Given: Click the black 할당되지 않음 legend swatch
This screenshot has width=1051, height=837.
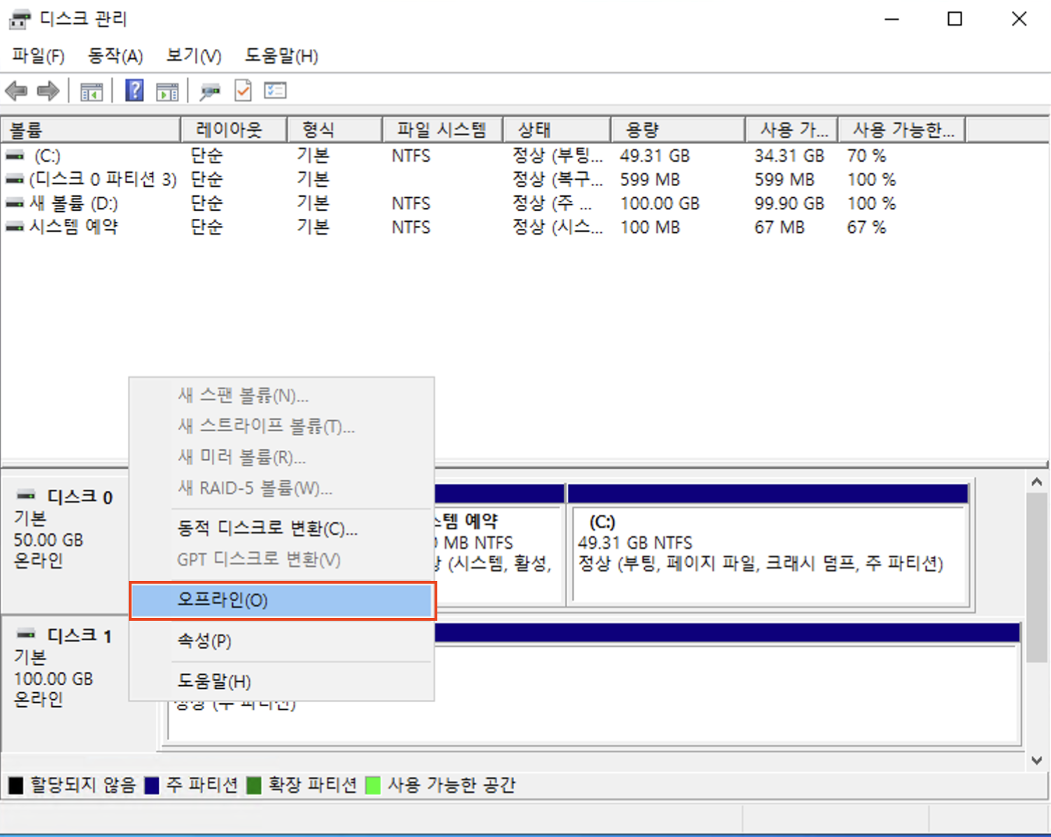Looking at the screenshot, I should pos(15,785).
